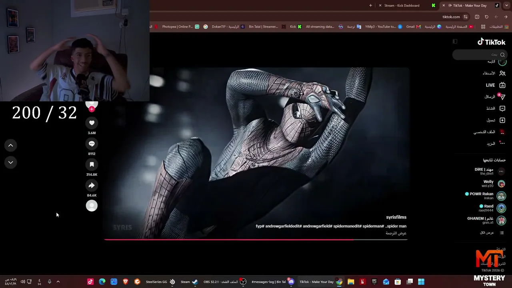Open the Kick bookmark
512x288 pixels.
(296, 27)
